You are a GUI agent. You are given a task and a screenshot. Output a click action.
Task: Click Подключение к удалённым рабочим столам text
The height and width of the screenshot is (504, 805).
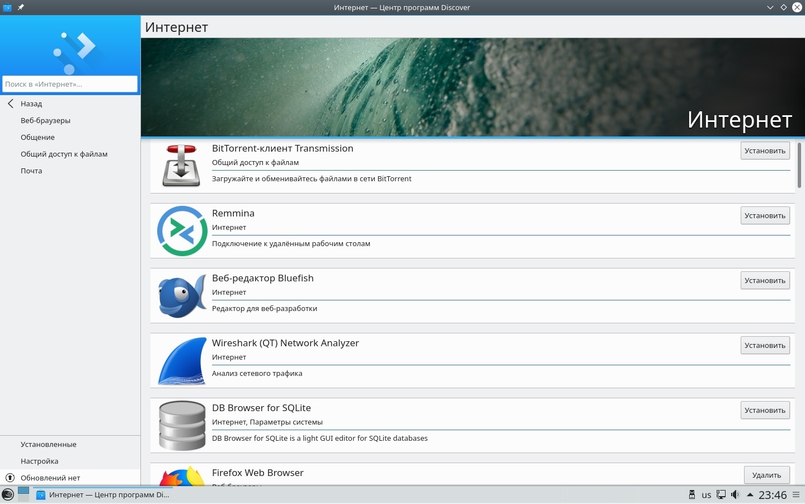[291, 243]
